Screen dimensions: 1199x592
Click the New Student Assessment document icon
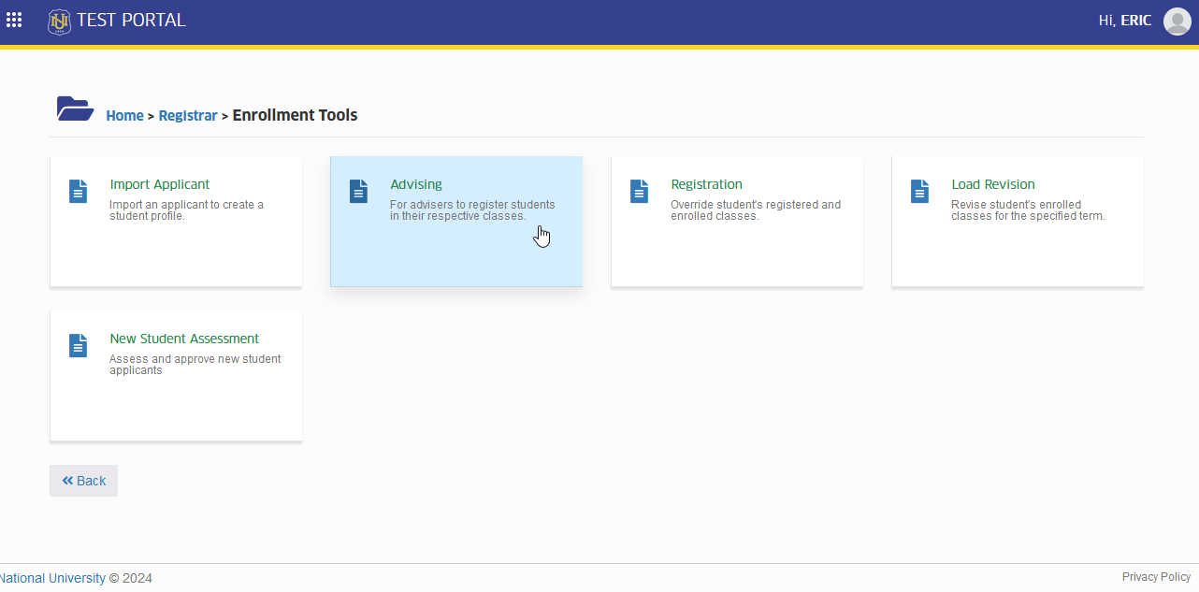(x=78, y=345)
